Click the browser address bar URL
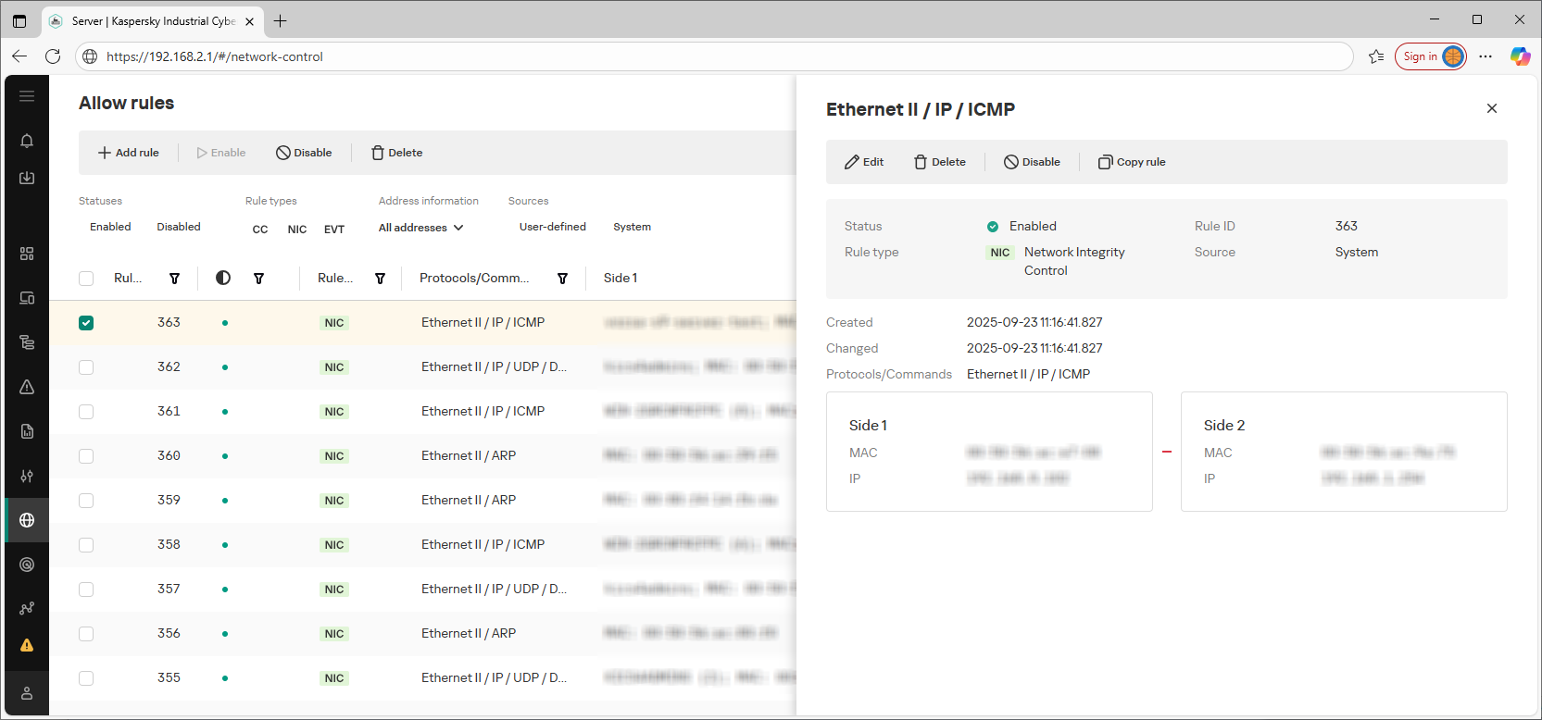The width and height of the screenshot is (1542, 720). point(214,56)
